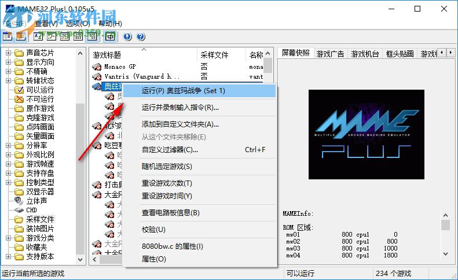Click folder tree scrollbar down arrow
Screen dimensions: 458x280
tap(80, 259)
